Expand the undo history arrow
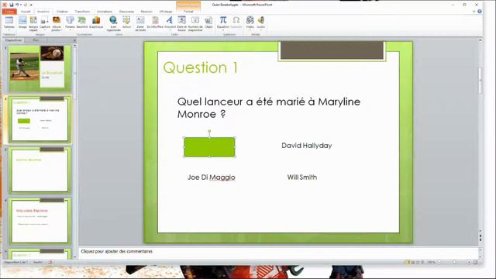496x279 pixels. coord(21,5)
